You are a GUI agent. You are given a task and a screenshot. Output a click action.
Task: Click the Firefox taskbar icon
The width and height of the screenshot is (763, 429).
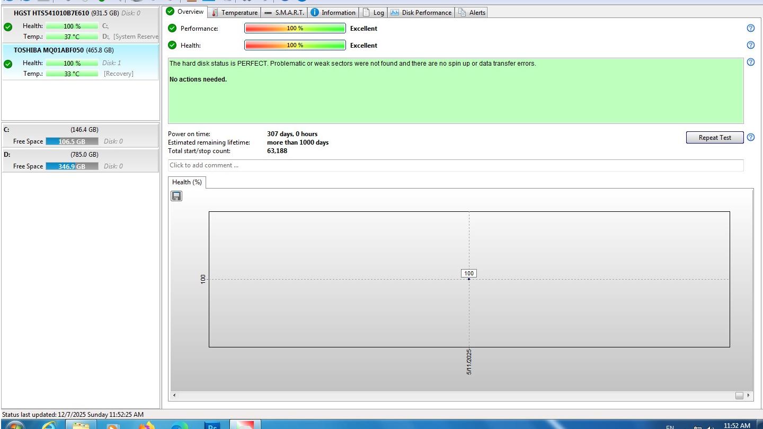tap(147, 425)
